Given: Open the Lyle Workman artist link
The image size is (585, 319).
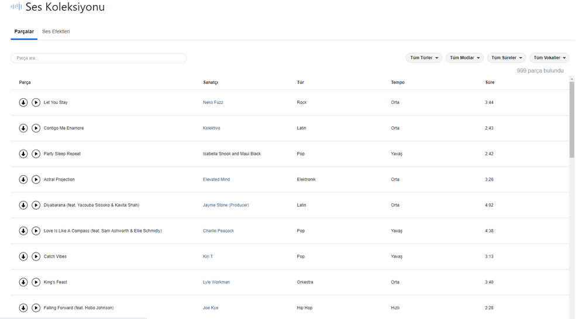Looking at the screenshot, I should tap(216, 282).
